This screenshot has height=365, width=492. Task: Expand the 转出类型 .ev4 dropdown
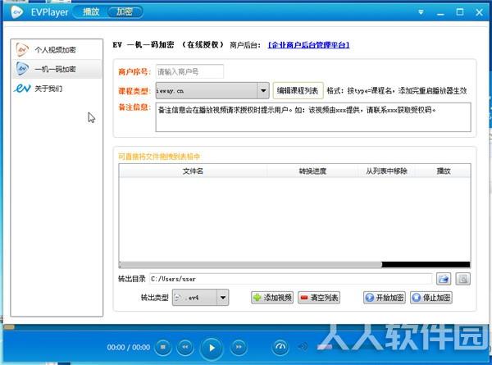tap(222, 297)
